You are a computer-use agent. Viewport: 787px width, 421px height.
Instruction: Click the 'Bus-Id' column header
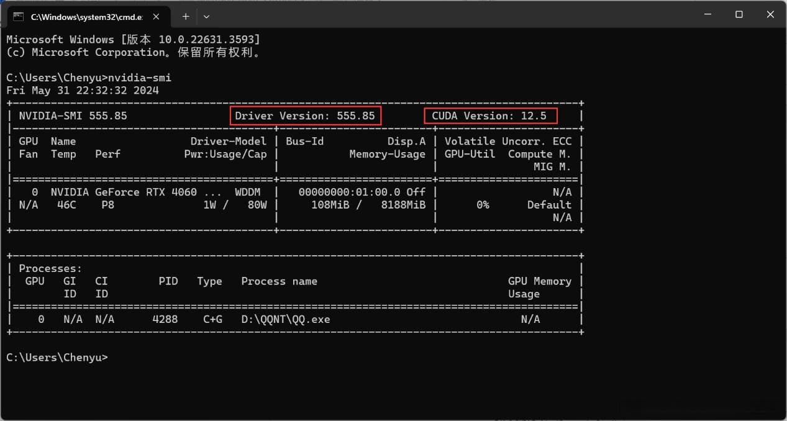point(305,141)
